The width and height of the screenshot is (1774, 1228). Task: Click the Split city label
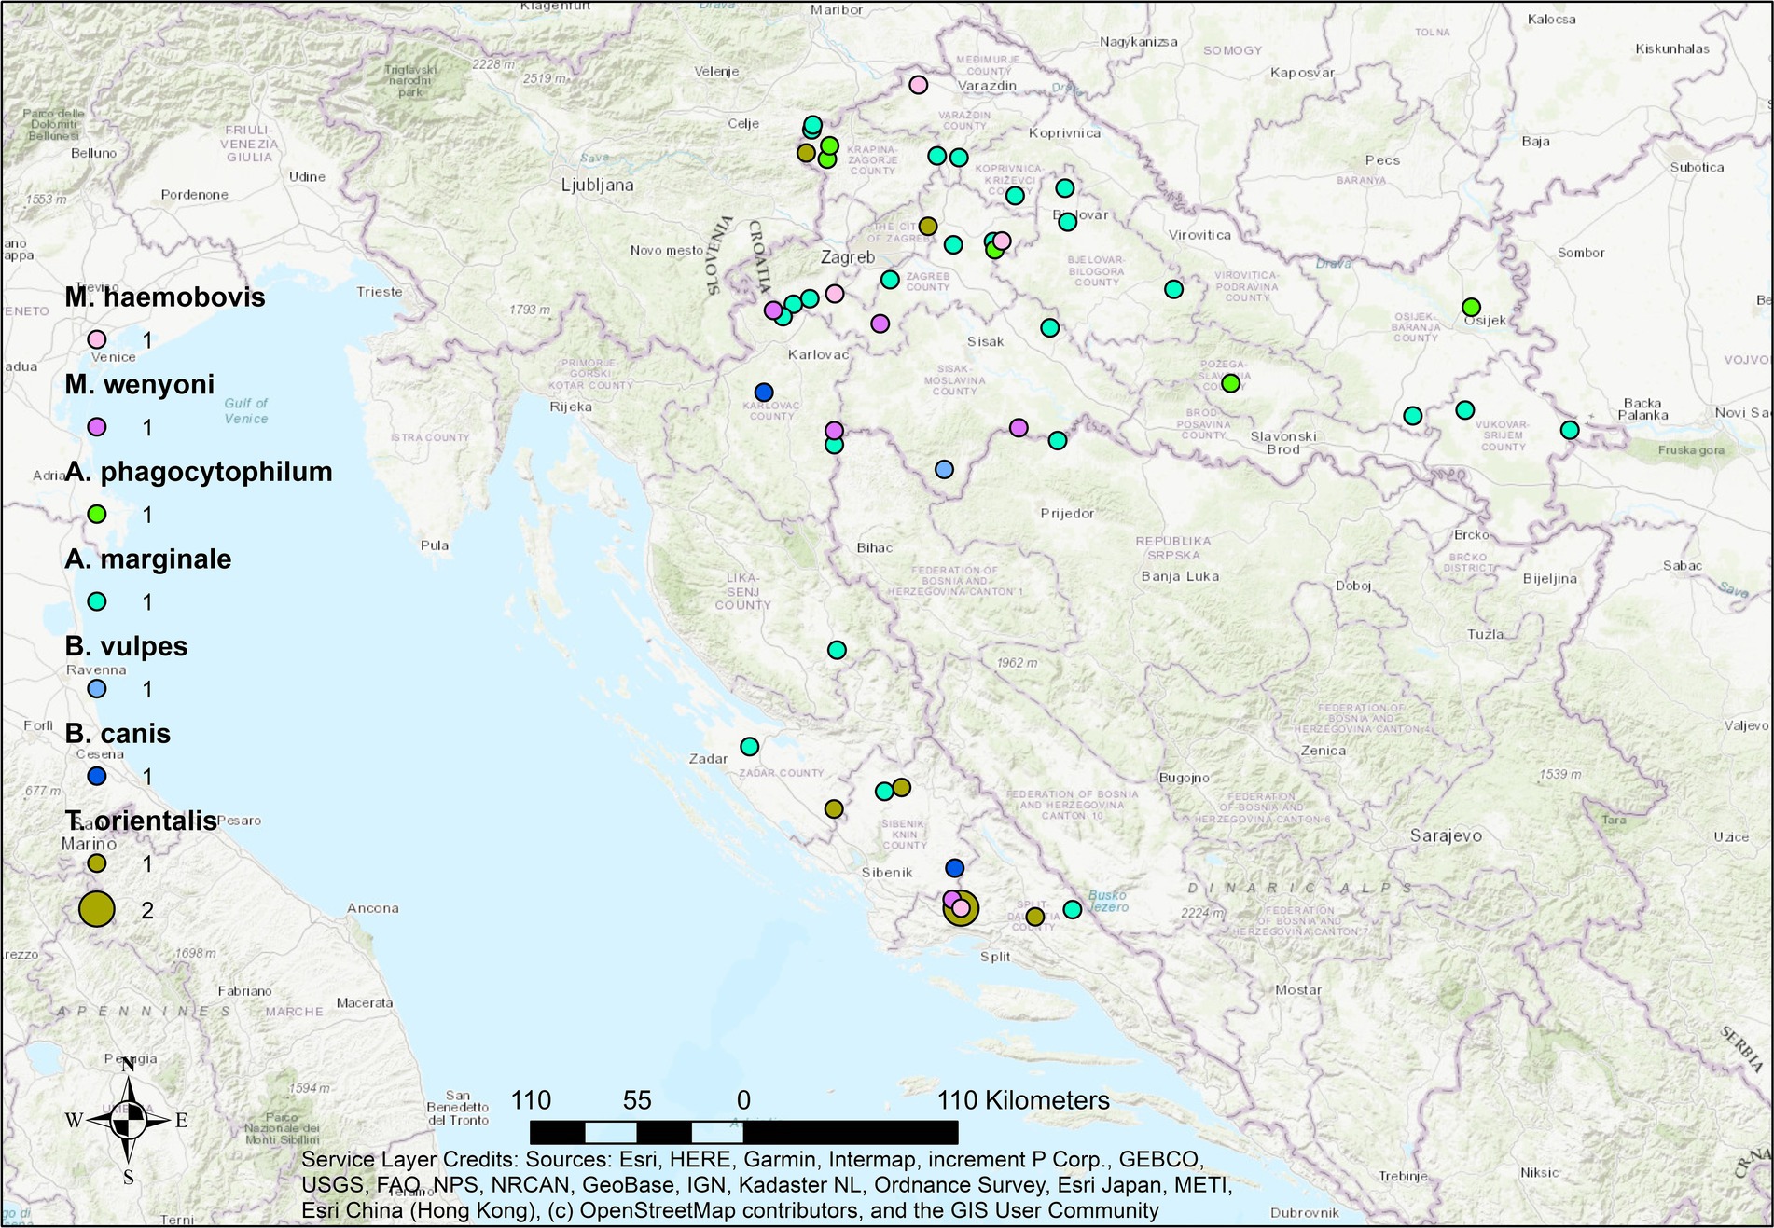[x=995, y=957]
